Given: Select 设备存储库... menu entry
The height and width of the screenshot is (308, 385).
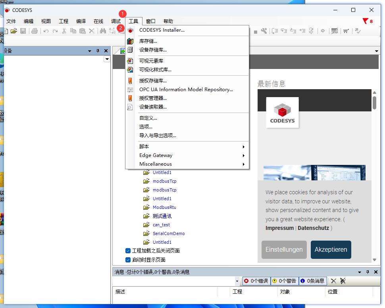Looking at the screenshot, I should (187, 50).
